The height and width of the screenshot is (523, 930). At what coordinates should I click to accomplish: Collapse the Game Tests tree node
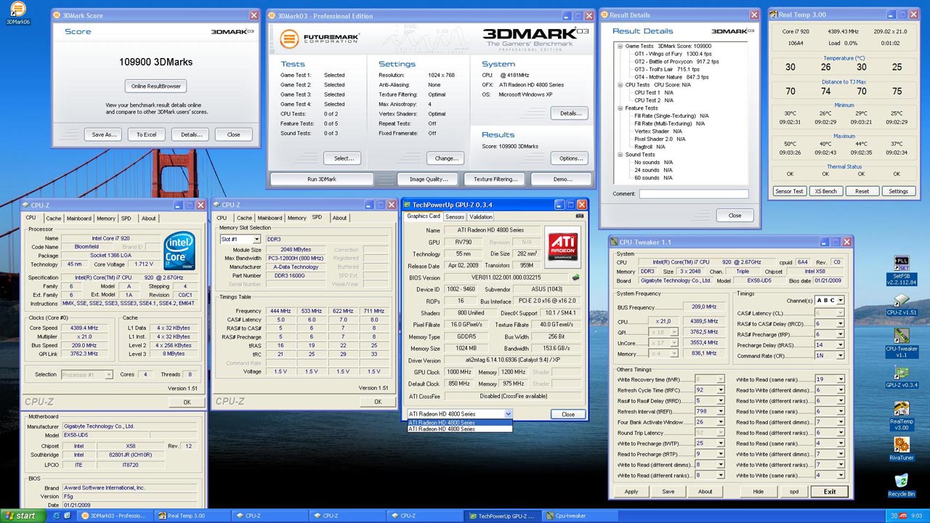(x=619, y=46)
